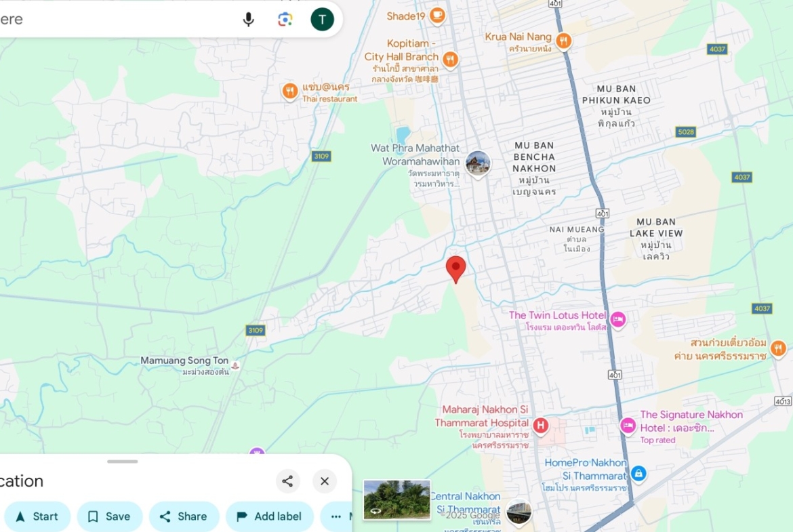Select the Shade19 cafe marker
The height and width of the screenshot is (532, 793).
[x=437, y=16]
